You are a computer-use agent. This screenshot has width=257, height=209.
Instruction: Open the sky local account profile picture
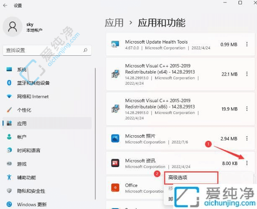point(13,27)
